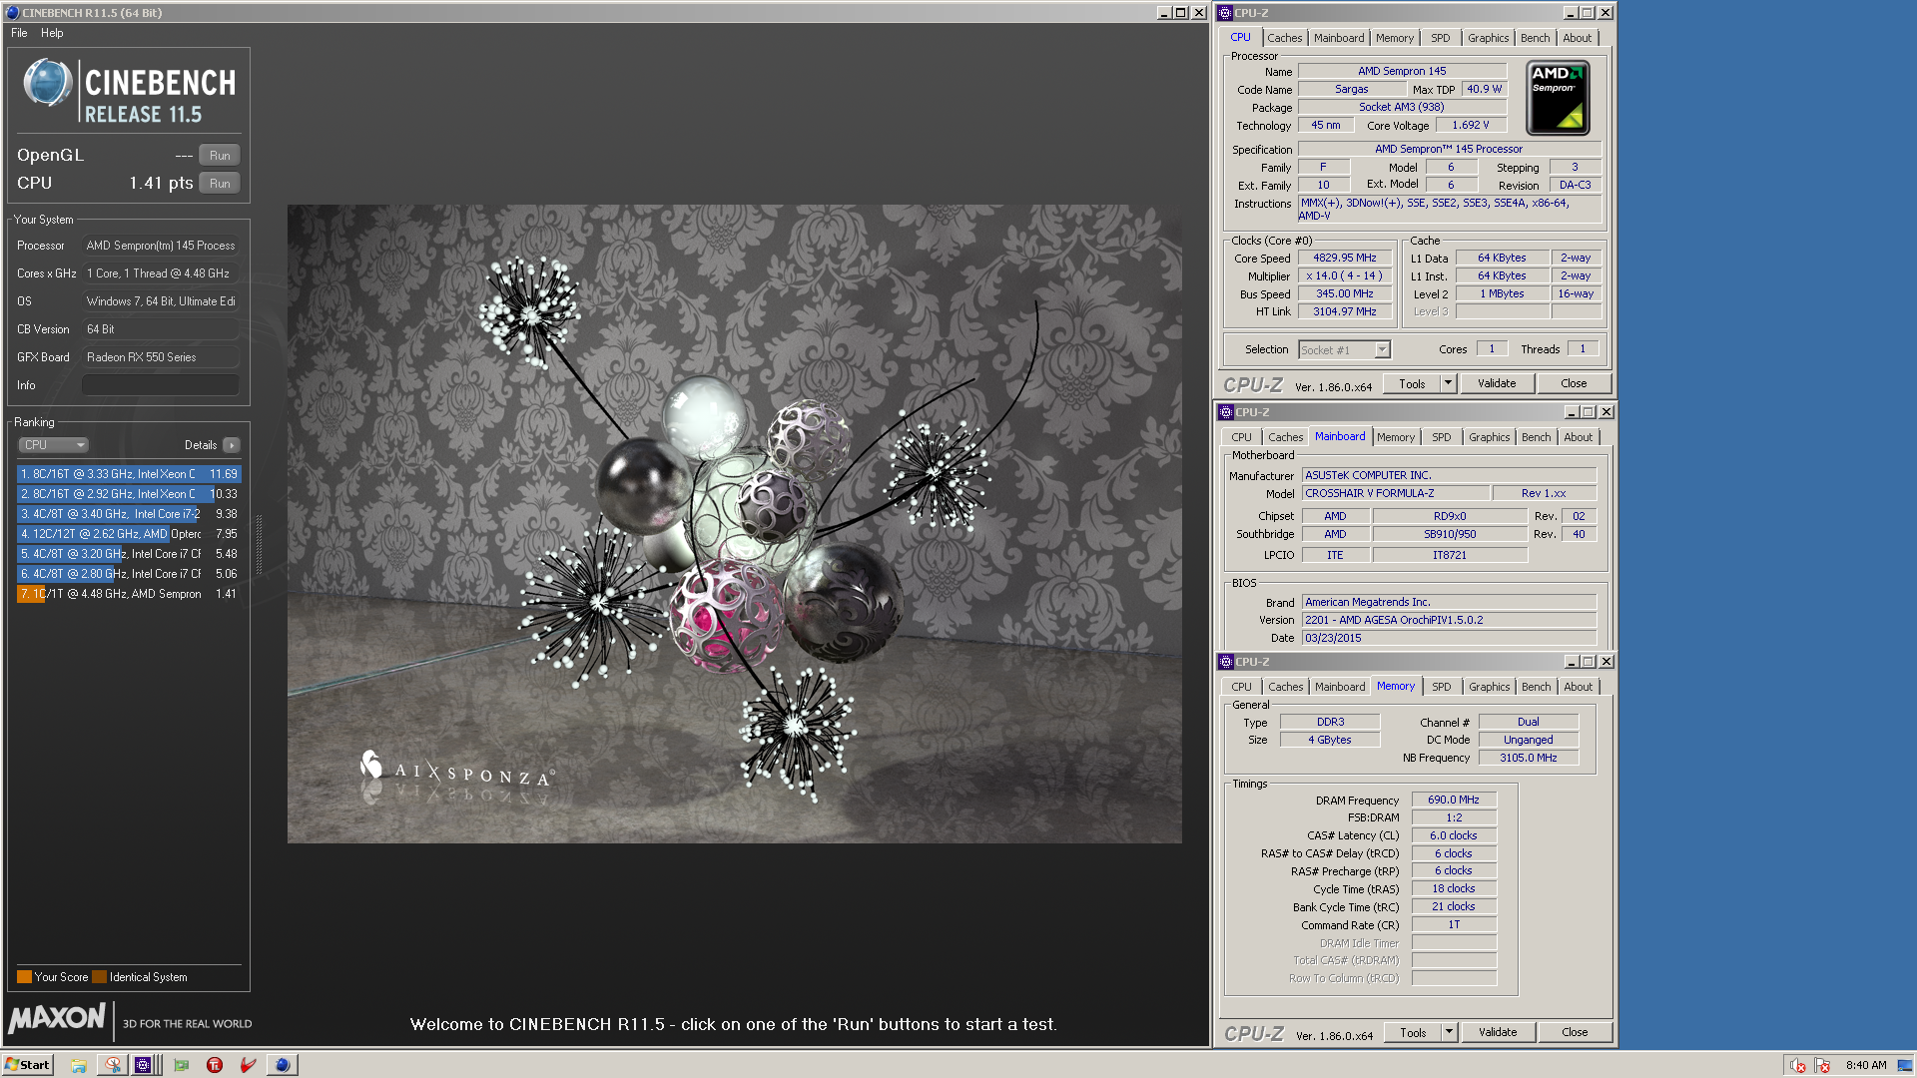Image resolution: width=1917 pixels, height=1078 pixels.
Task: Click the CROSSHAIR V FORMULA-Z model field
Action: coord(1395,493)
